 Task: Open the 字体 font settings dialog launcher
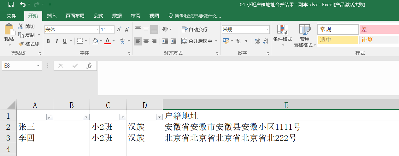(x=129, y=54)
